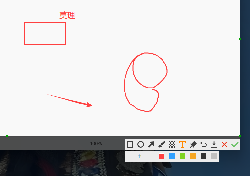Click the selection handle on the right edge
This screenshot has height=176, width=250.
(x=240, y=39)
